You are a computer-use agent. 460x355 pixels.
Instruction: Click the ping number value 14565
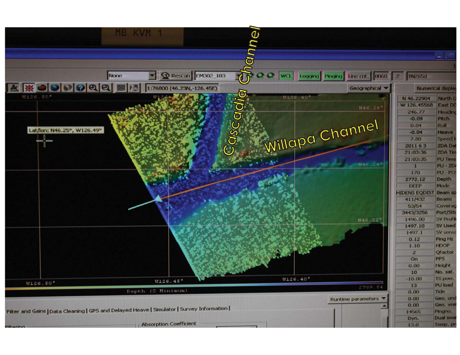coord(413,312)
